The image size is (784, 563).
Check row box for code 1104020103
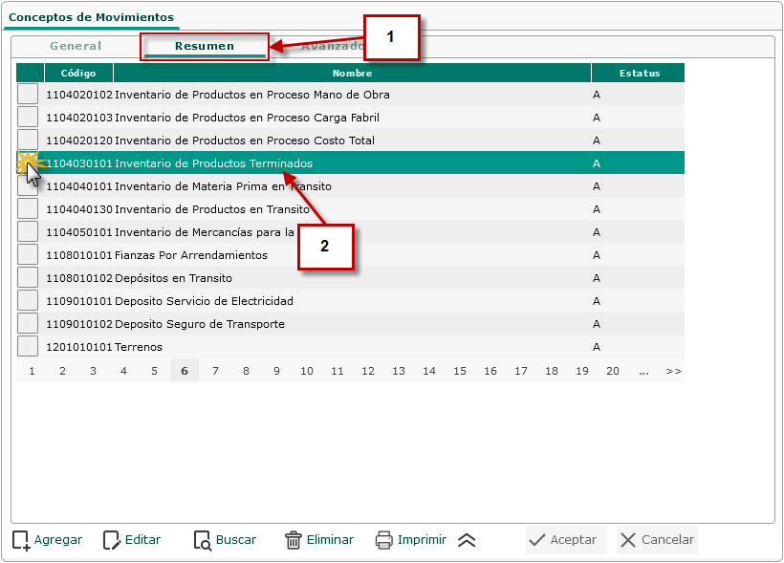click(28, 117)
